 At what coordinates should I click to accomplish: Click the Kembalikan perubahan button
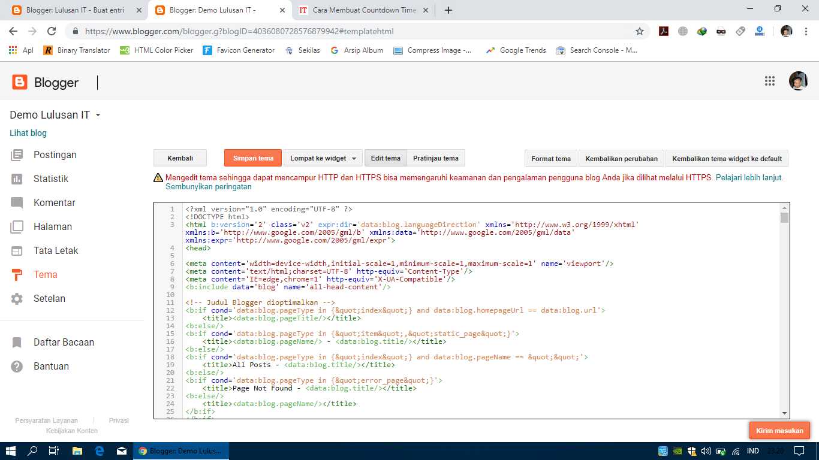(x=621, y=159)
